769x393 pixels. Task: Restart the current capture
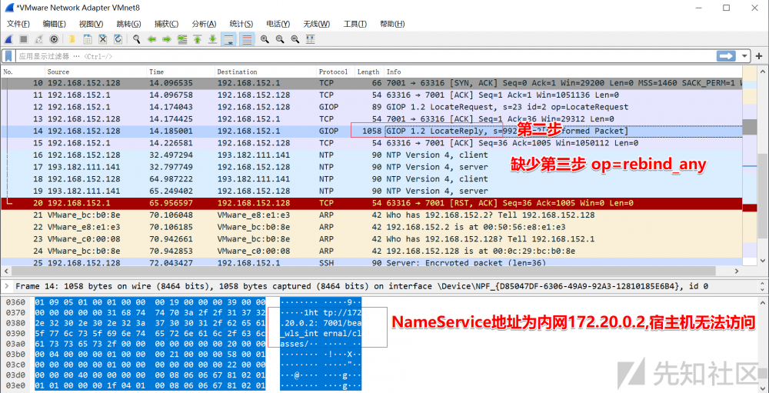[x=38, y=39]
